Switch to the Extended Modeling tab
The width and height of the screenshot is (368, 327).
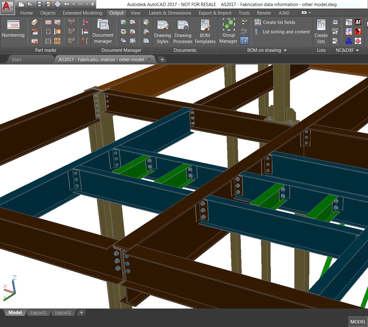[82, 13]
